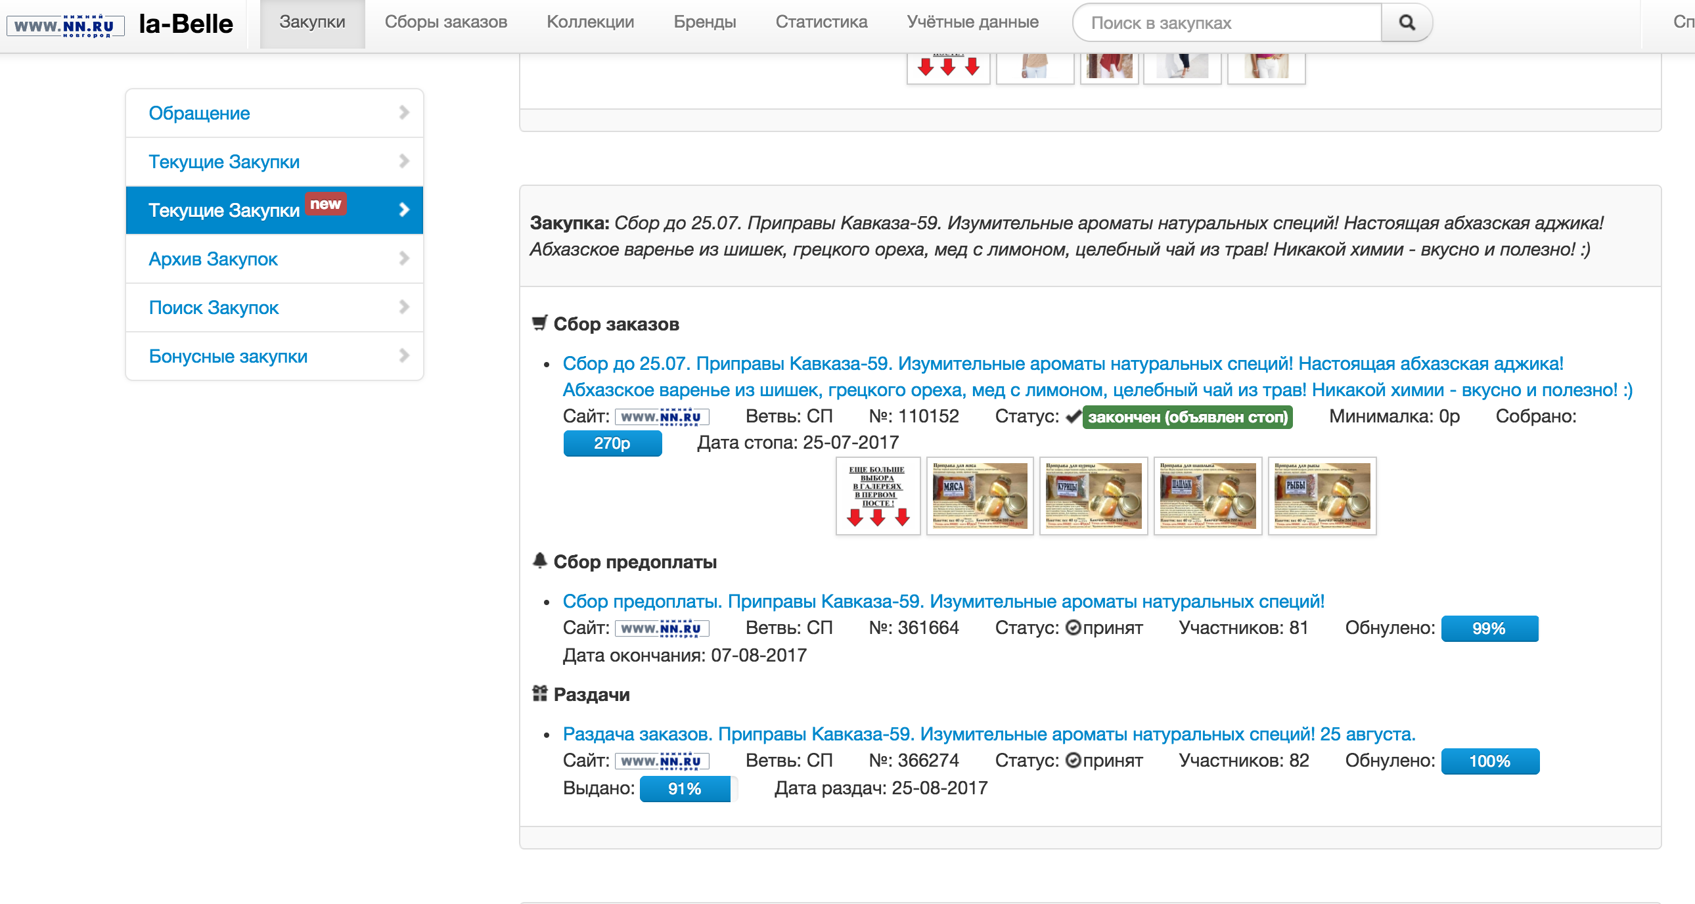This screenshot has height=904, width=1695.
Task: Click the magnifying glass search button
Action: [1406, 23]
